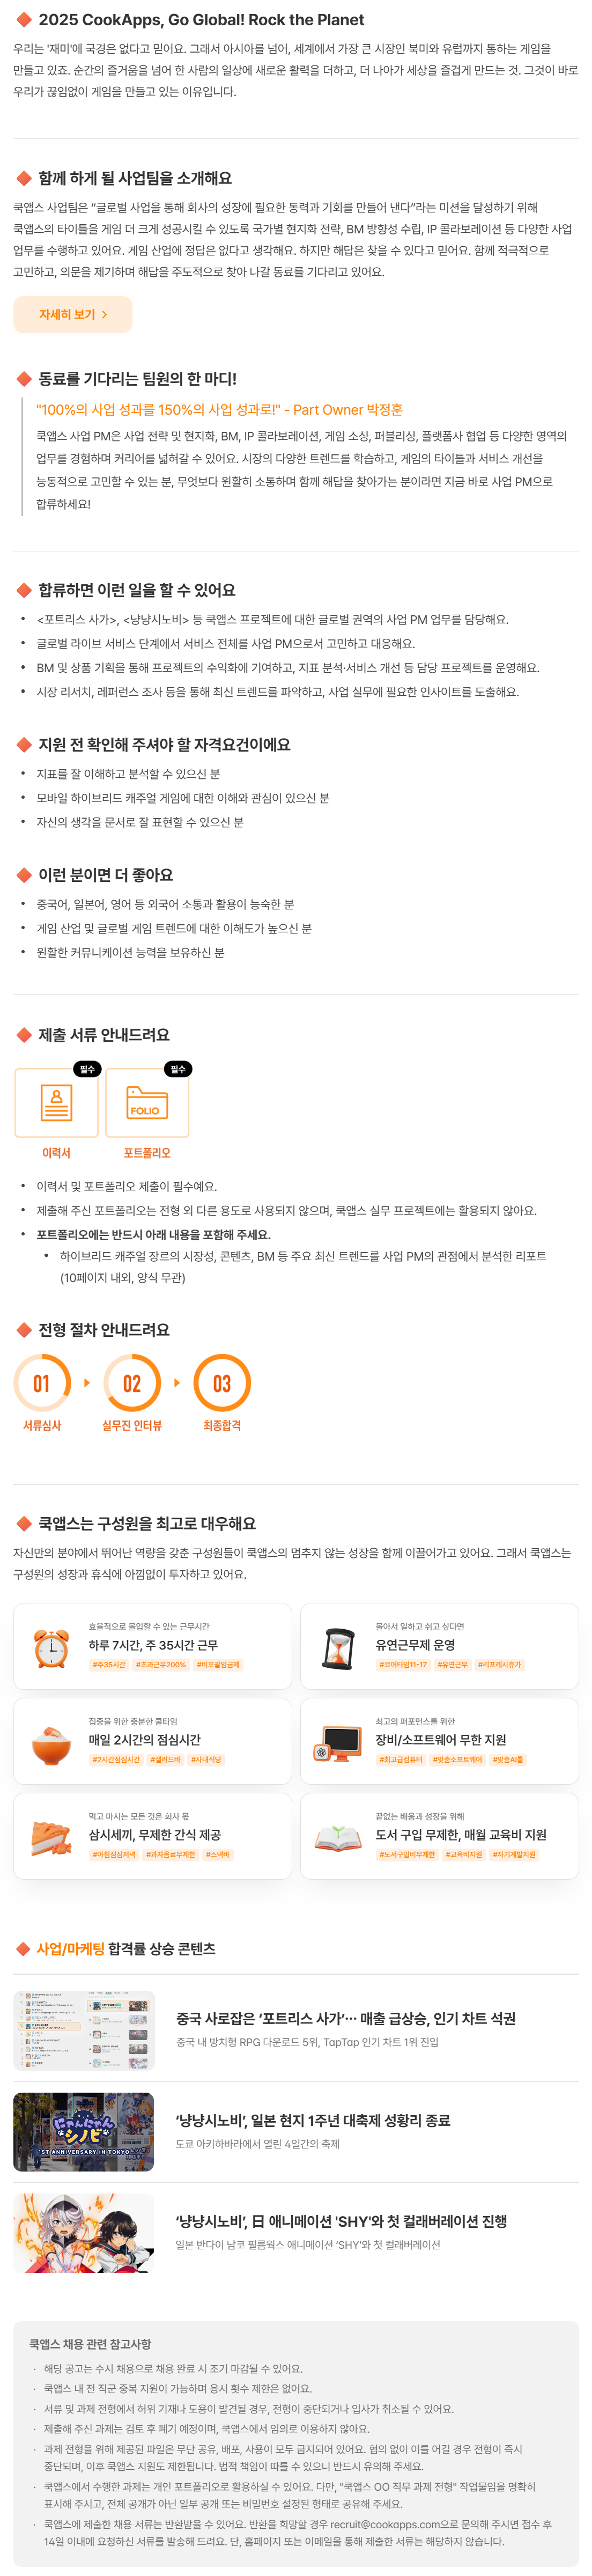This screenshot has height=2576, width=592.
Task: Click the 02 실무진 인터뷰 step circle
Action: tap(132, 1383)
